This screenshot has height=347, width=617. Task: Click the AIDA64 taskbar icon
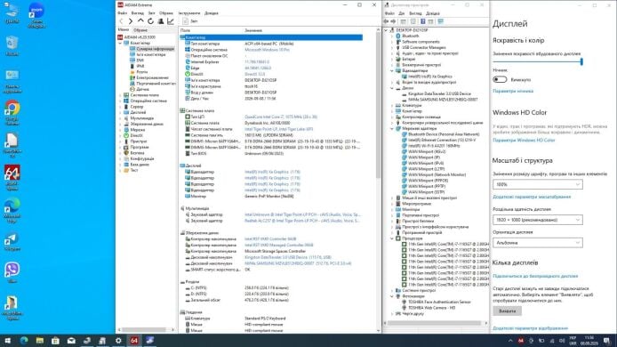[133, 341]
